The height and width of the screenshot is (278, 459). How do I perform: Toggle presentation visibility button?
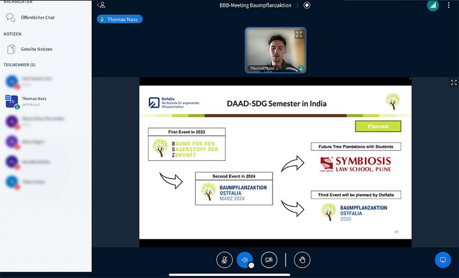coord(443,260)
